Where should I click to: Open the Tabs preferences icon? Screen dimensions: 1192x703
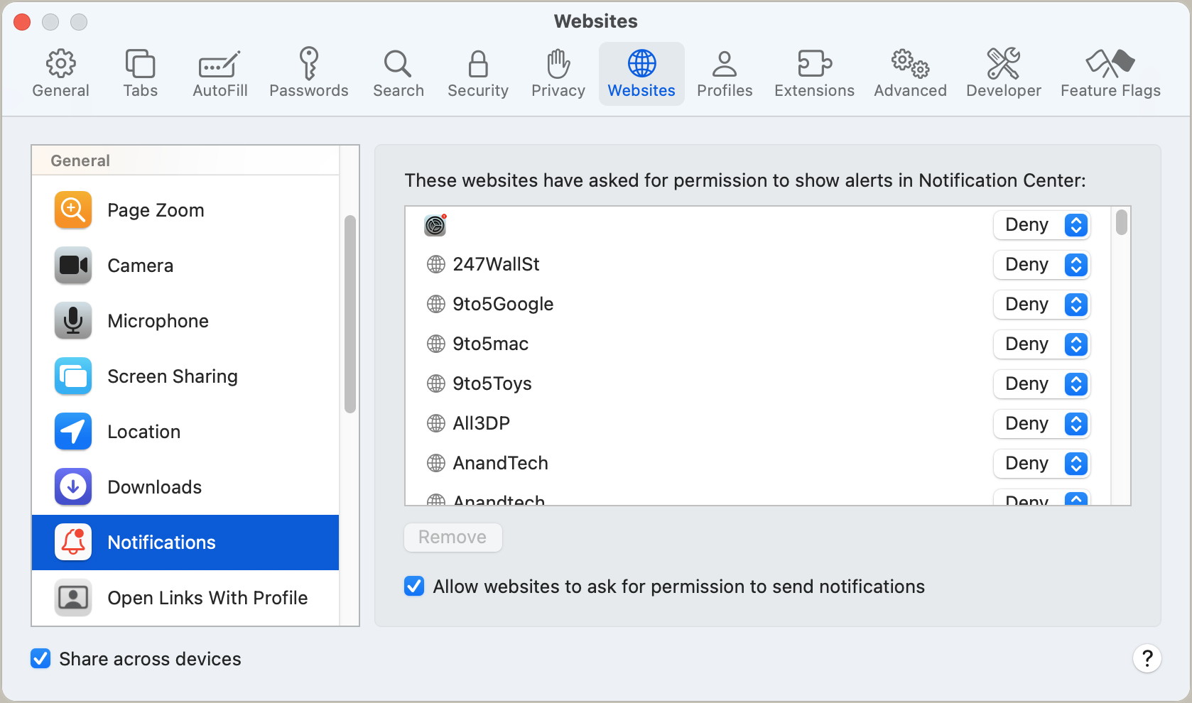click(140, 64)
